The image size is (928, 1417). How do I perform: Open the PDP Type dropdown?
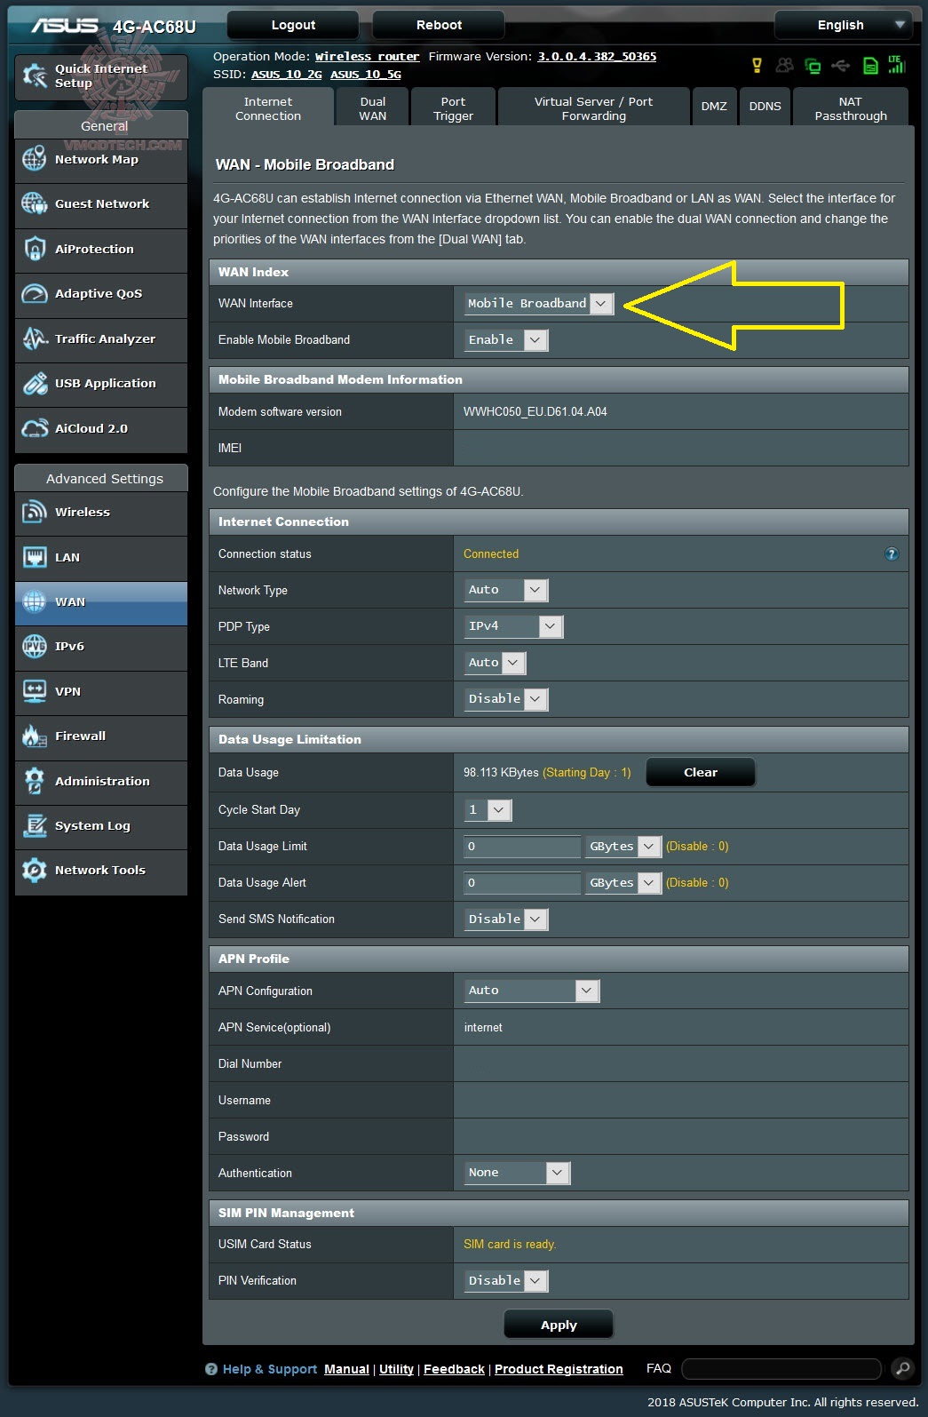pyautogui.click(x=513, y=626)
